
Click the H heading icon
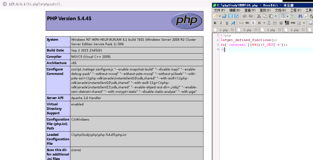click(x=259, y=23)
